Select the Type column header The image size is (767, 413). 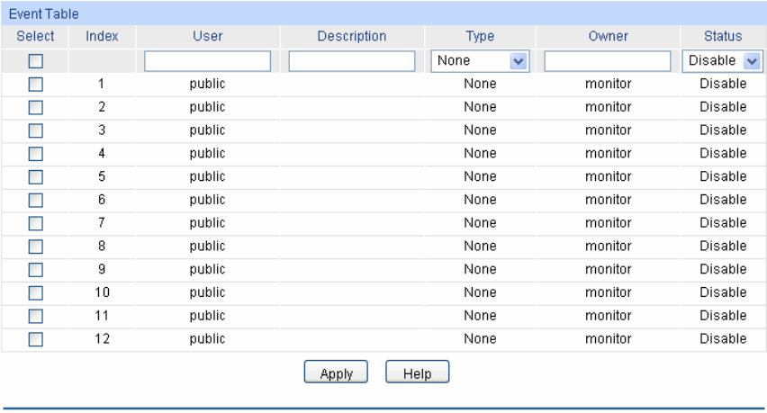(x=480, y=37)
